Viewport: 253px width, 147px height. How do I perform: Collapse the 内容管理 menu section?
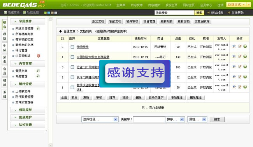click(28, 64)
